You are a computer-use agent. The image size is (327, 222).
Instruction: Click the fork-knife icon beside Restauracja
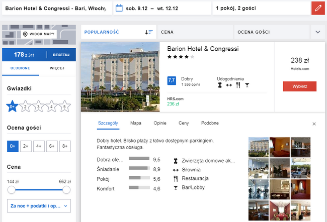(x=176, y=179)
